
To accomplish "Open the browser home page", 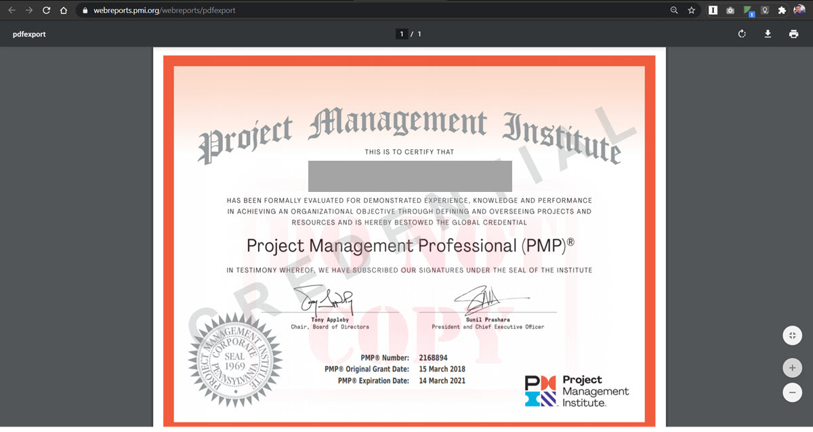I will pos(64,10).
